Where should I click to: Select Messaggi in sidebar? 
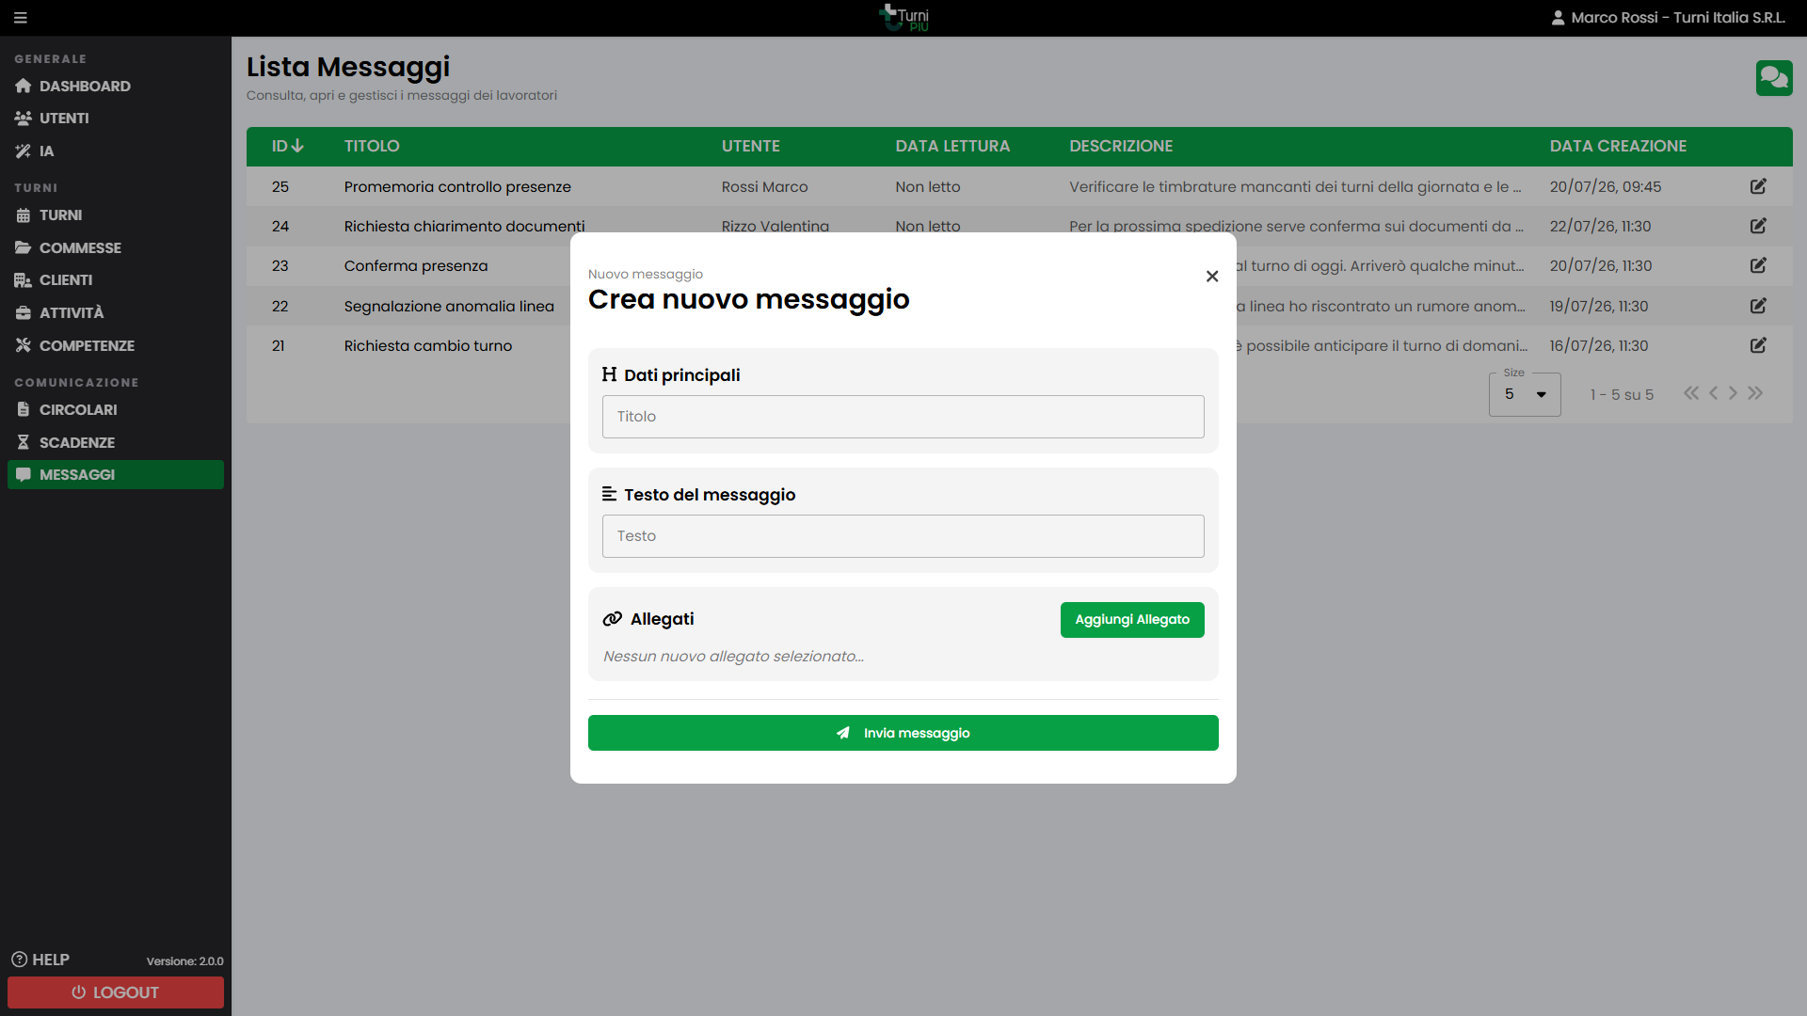click(x=116, y=475)
